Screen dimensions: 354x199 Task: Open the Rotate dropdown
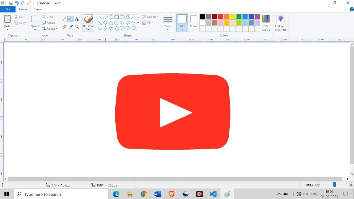pyautogui.click(x=50, y=28)
